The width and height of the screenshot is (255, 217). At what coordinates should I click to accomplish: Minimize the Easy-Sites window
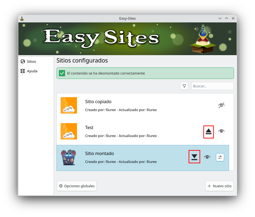click(220, 19)
